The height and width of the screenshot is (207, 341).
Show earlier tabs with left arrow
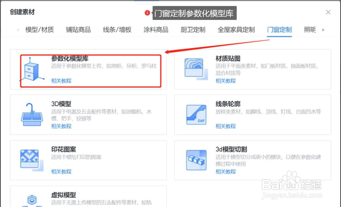click(x=18, y=30)
